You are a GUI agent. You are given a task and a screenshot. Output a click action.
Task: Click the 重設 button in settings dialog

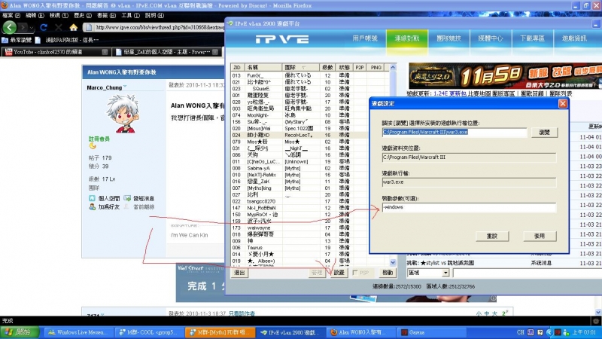[x=492, y=236]
